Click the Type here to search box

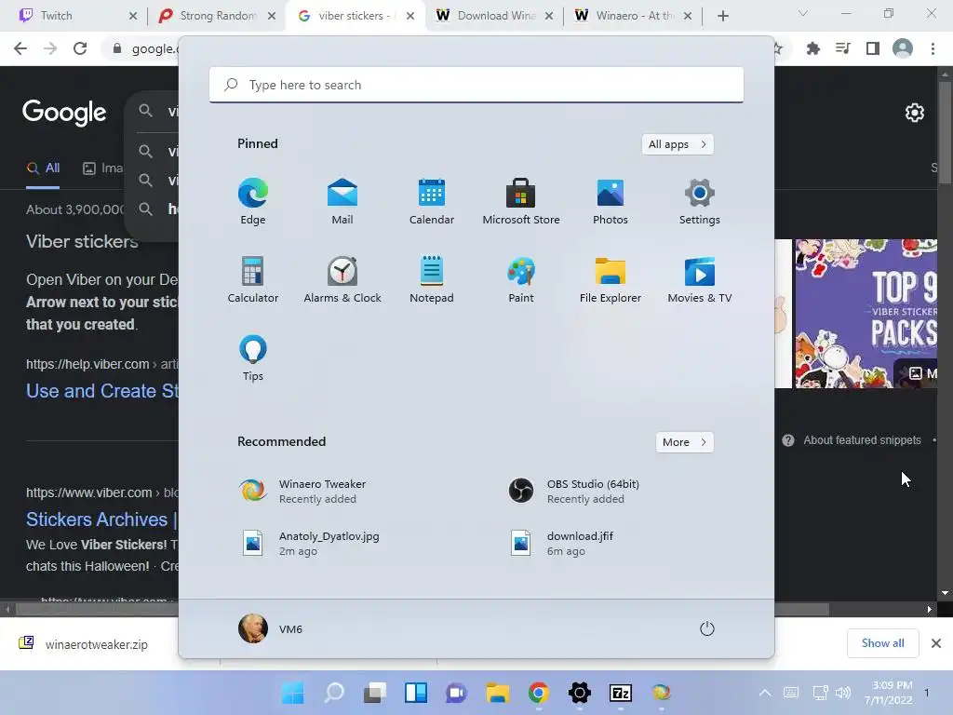[476, 85]
